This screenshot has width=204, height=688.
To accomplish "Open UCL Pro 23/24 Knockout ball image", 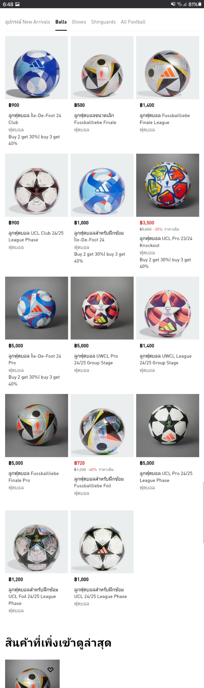I will pyautogui.click(x=167, y=185).
